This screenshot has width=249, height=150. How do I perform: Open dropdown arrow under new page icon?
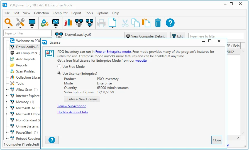[113, 28]
